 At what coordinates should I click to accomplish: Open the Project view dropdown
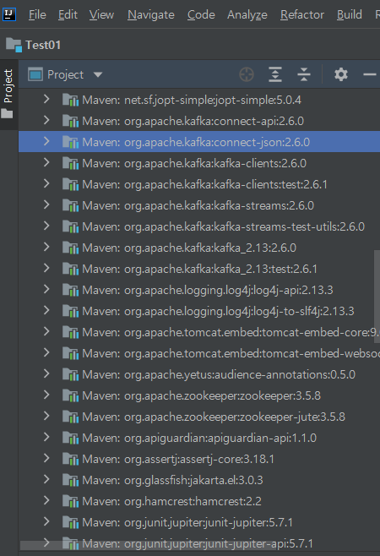pyautogui.click(x=98, y=74)
